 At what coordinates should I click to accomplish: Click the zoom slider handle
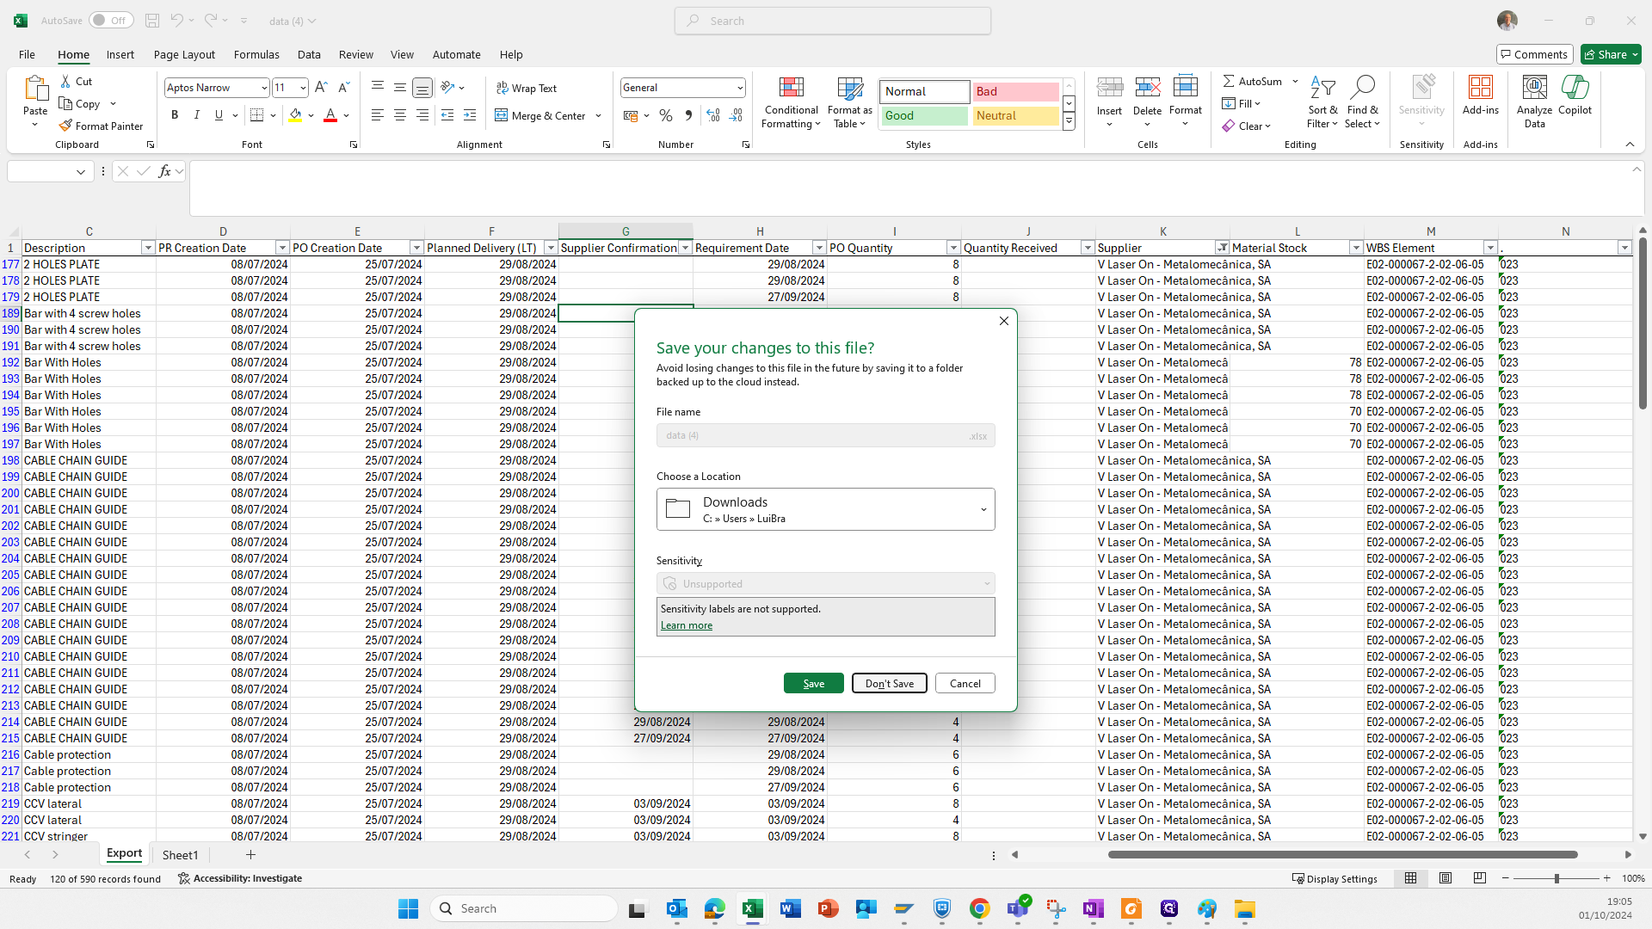point(1556,878)
